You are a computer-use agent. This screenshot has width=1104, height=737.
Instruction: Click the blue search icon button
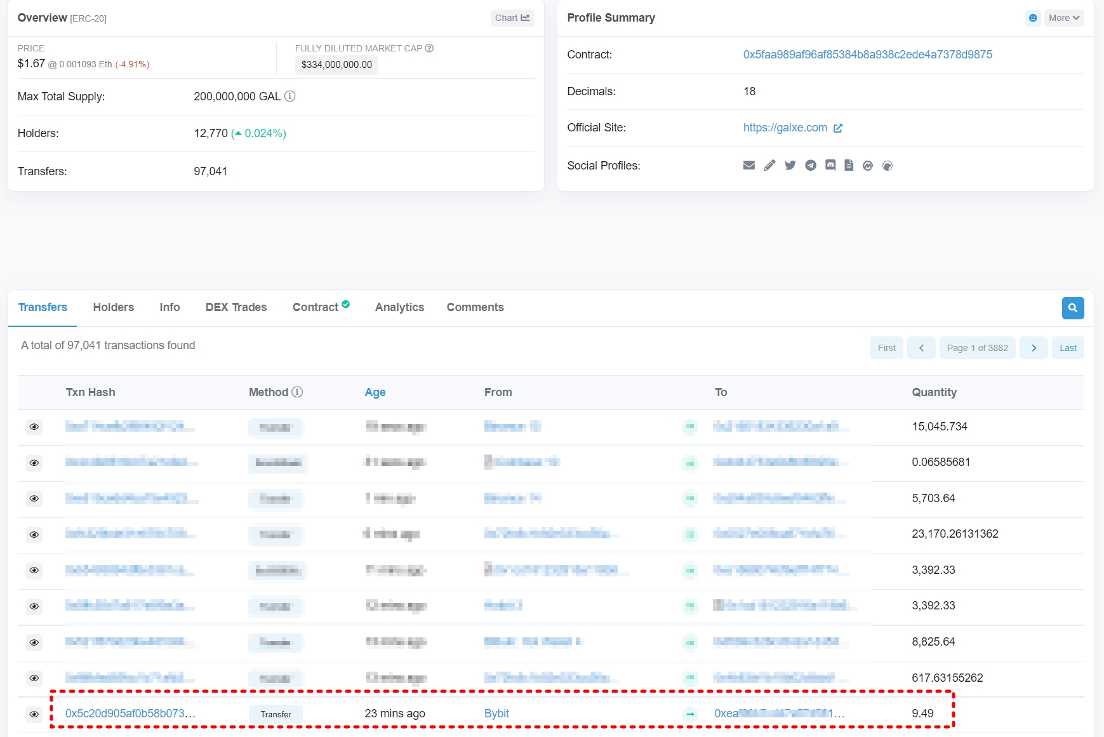click(1073, 308)
